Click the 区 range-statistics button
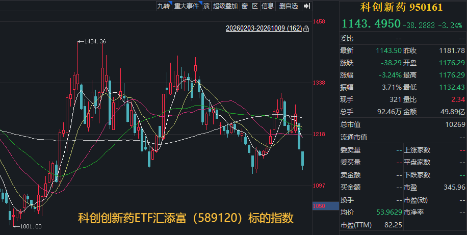The width and height of the screenshot is (467, 235). point(255,6)
